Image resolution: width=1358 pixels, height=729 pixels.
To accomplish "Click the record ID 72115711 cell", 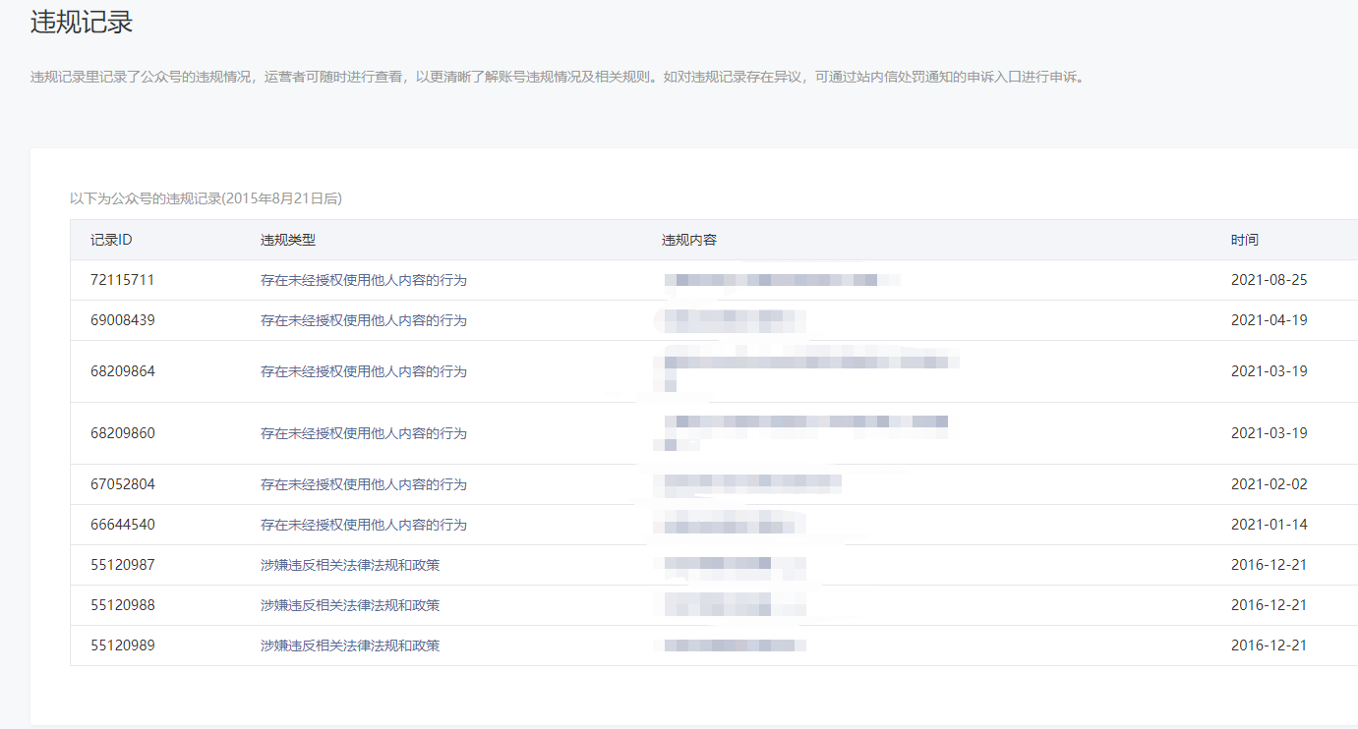I will click(x=122, y=280).
